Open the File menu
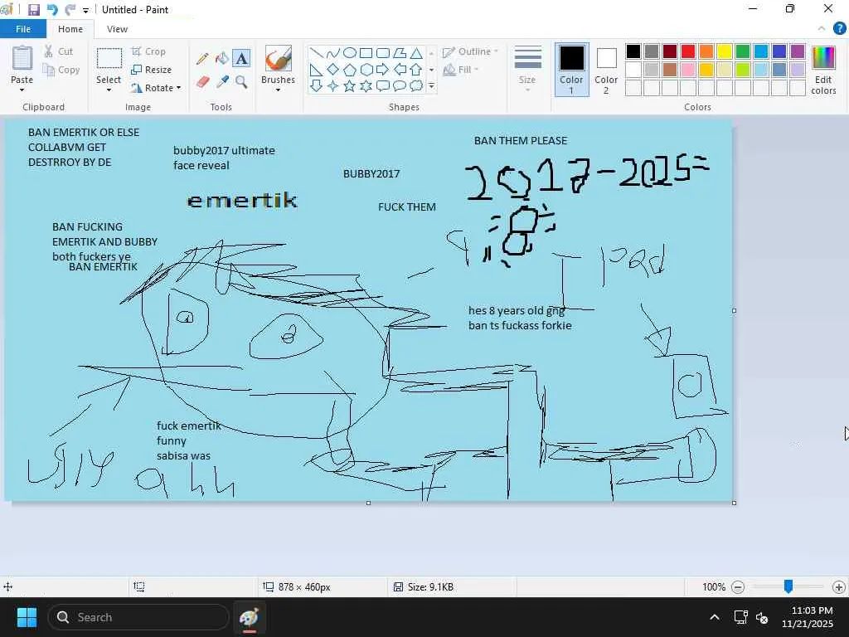Screen dimensions: 849x637 tap(22, 29)
